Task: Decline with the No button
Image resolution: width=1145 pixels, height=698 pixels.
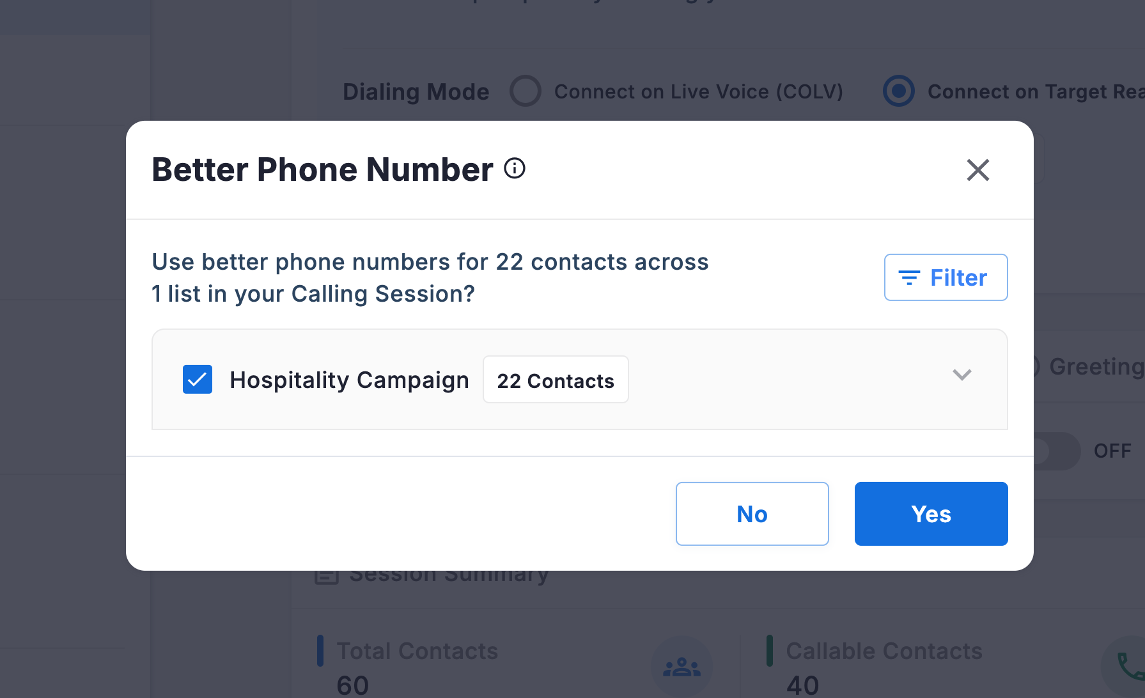Action: pos(752,514)
